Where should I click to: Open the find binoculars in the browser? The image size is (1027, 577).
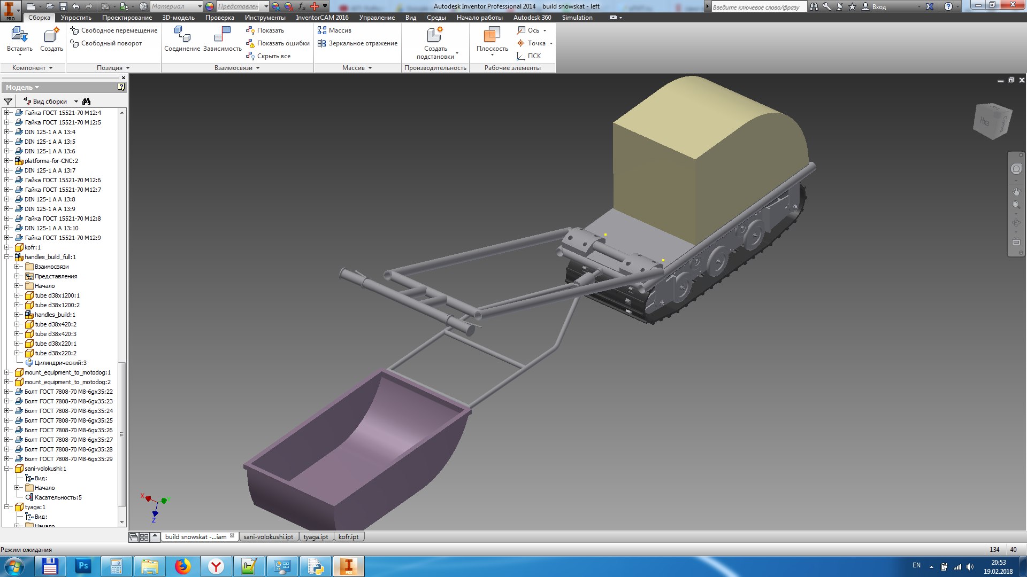[x=87, y=101]
